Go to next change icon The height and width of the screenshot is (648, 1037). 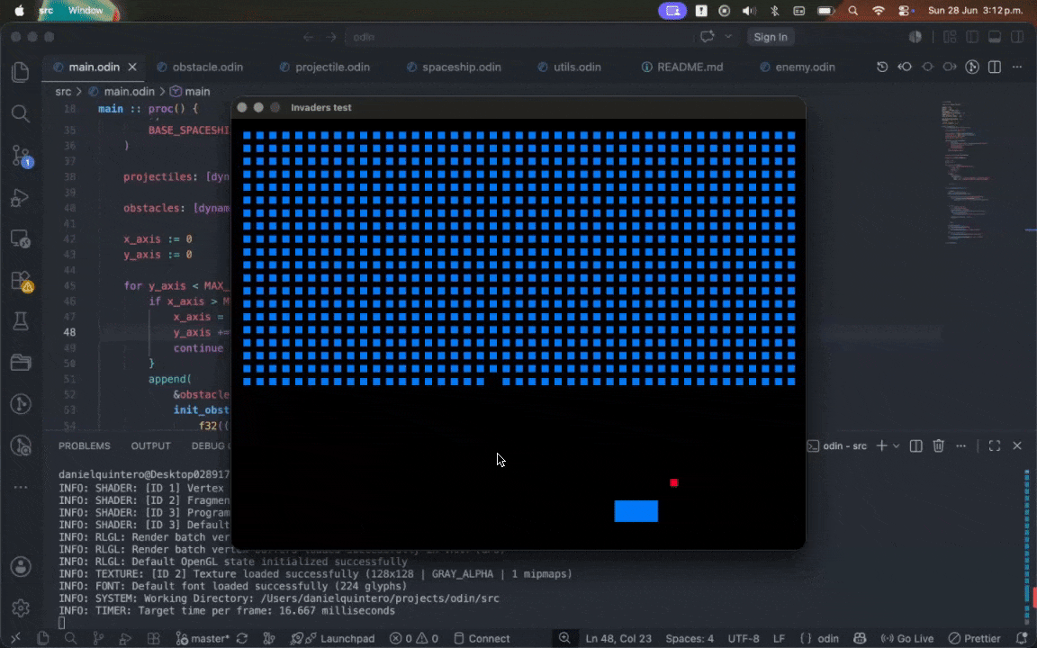950,67
